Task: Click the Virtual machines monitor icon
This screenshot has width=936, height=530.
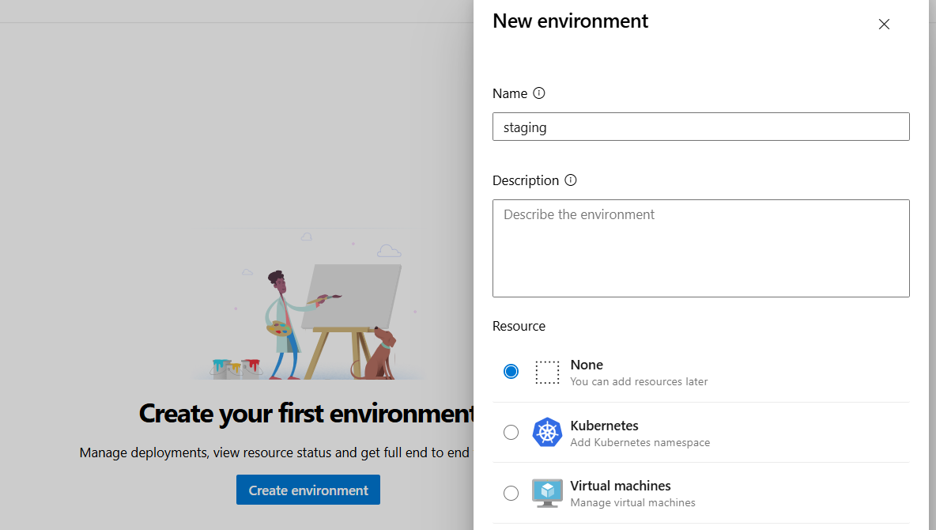Action: pos(547,493)
